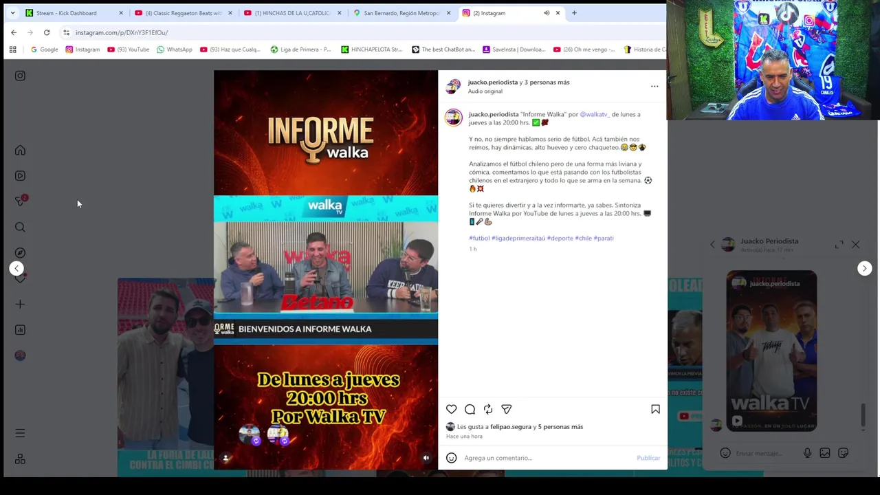Screen dimensions: 880x495
Task: Toggle video sound on the reel
Action: pyautogui.click(x=426, y=458)
